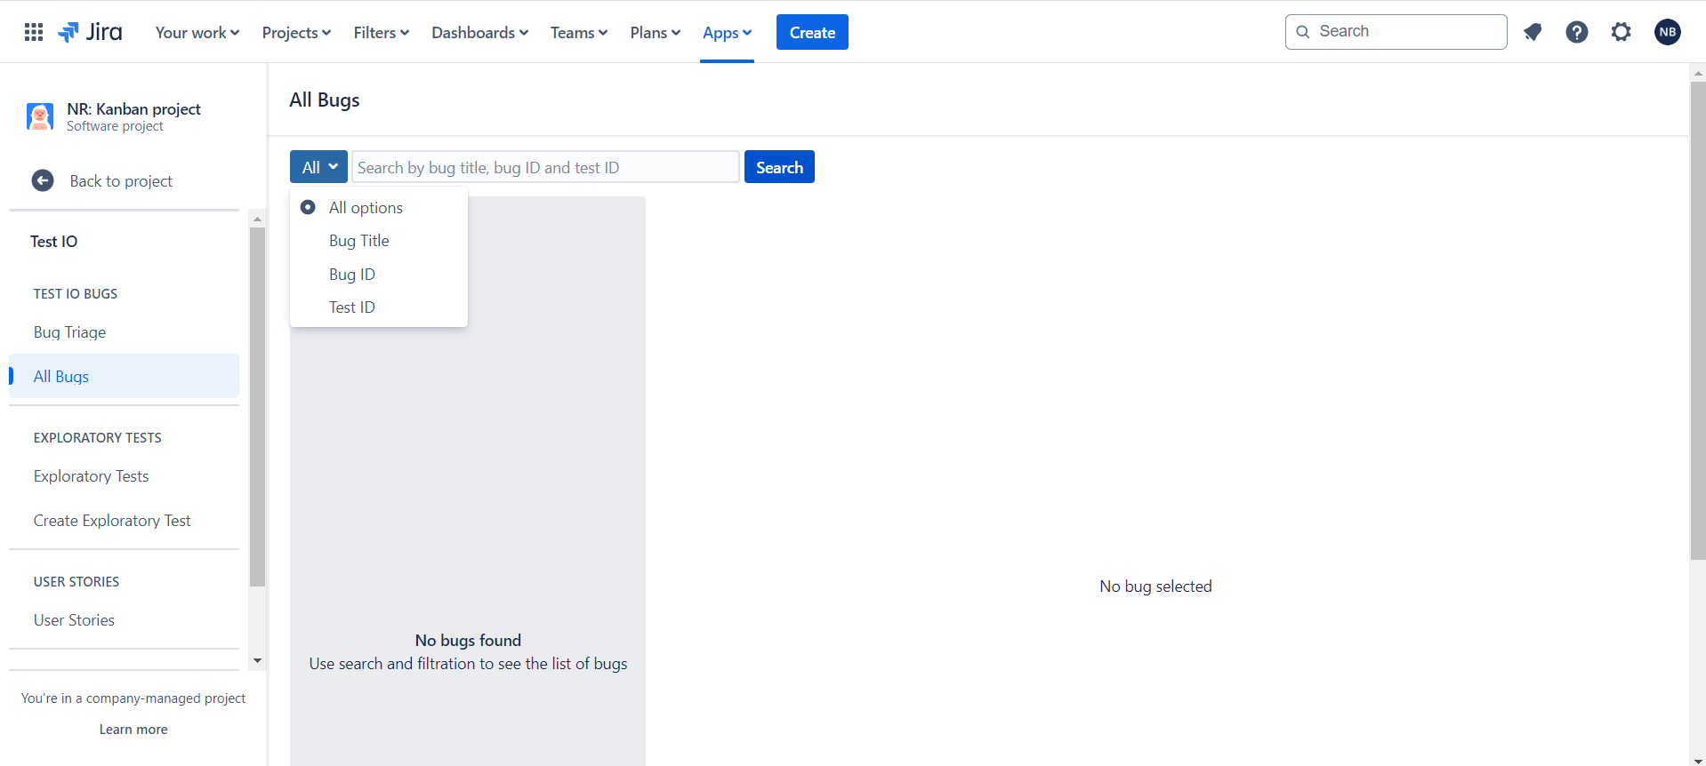Open Create Exploratory Test in sidebar
Viewport: 1706px width, 766px height.
pos(124,521)
